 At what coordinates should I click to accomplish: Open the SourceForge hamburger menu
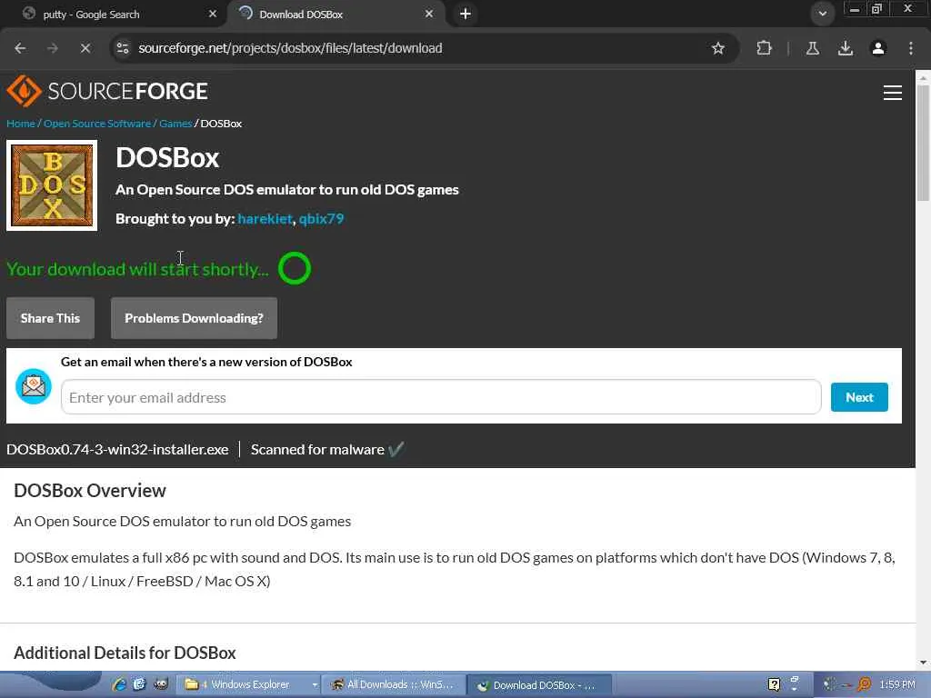point(892,93)
